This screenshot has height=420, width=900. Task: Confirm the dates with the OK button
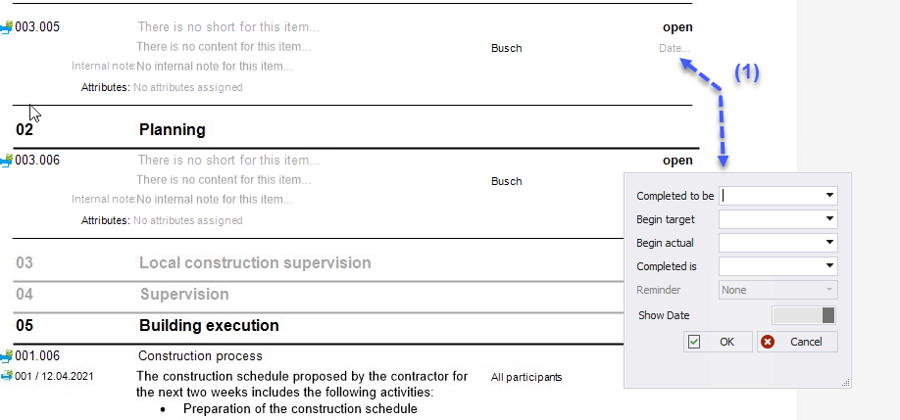pos(718,342)
